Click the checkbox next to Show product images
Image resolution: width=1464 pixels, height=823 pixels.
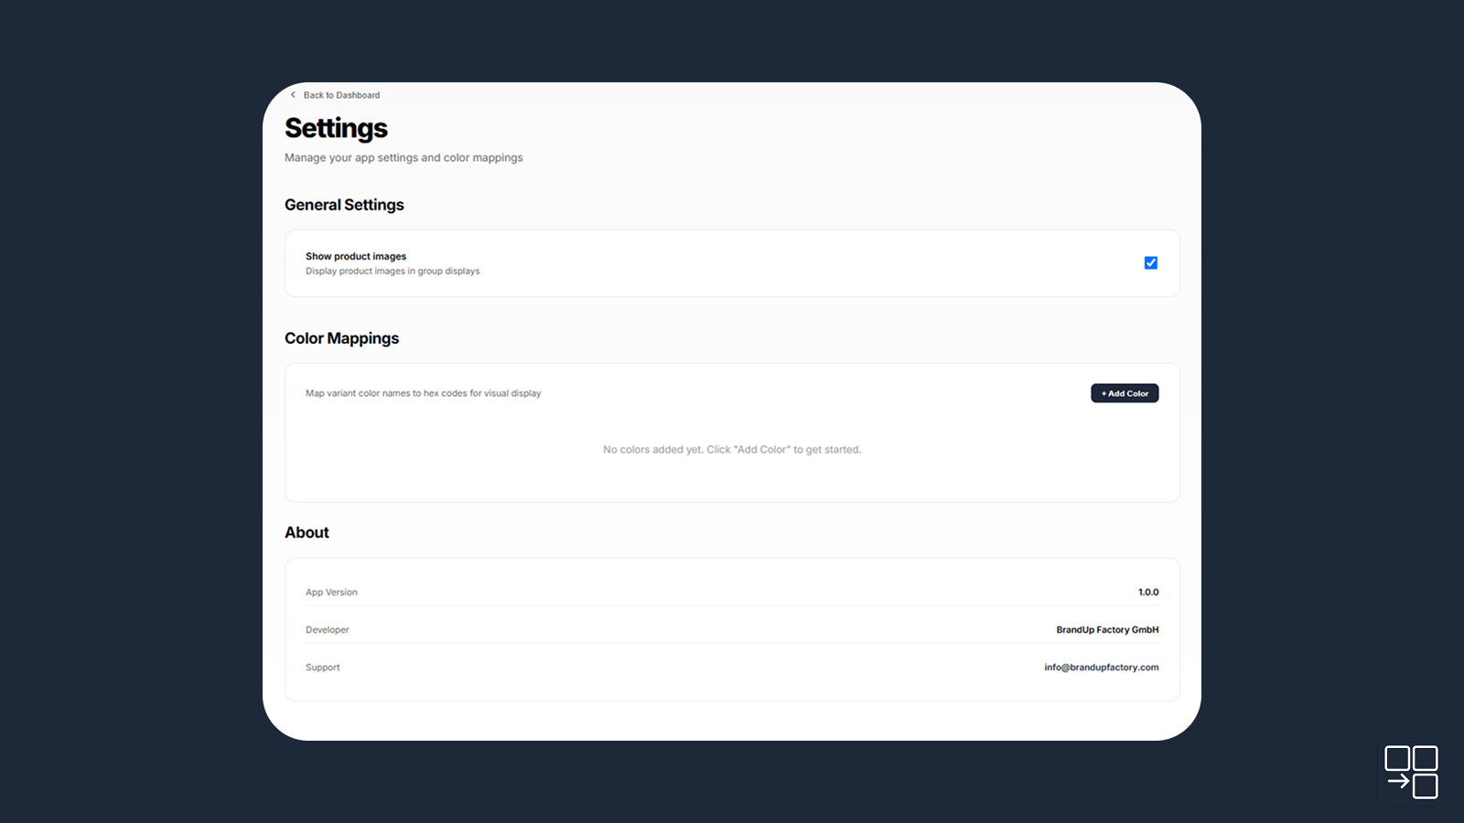(x=1150, y=262)
